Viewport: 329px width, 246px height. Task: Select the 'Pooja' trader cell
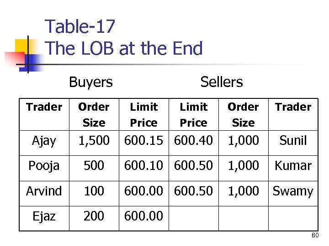tap(44, 166)
